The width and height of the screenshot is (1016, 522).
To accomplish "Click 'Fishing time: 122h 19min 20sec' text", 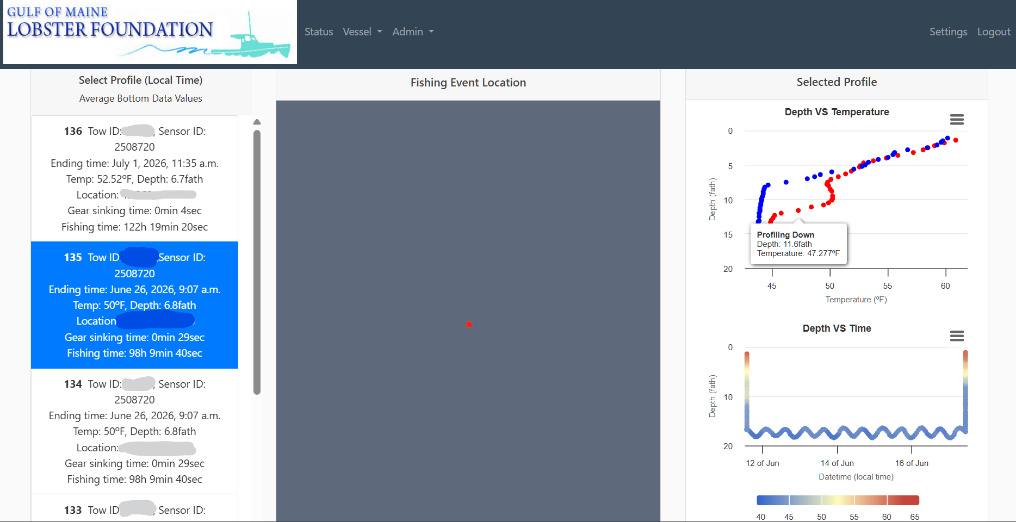I will pos(134,227).
